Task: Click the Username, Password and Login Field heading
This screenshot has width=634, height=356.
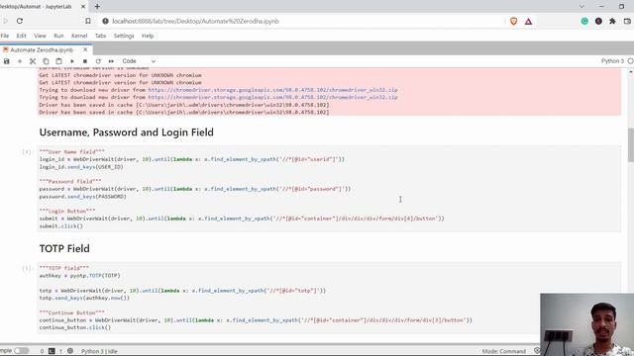Action: [126, 133]
